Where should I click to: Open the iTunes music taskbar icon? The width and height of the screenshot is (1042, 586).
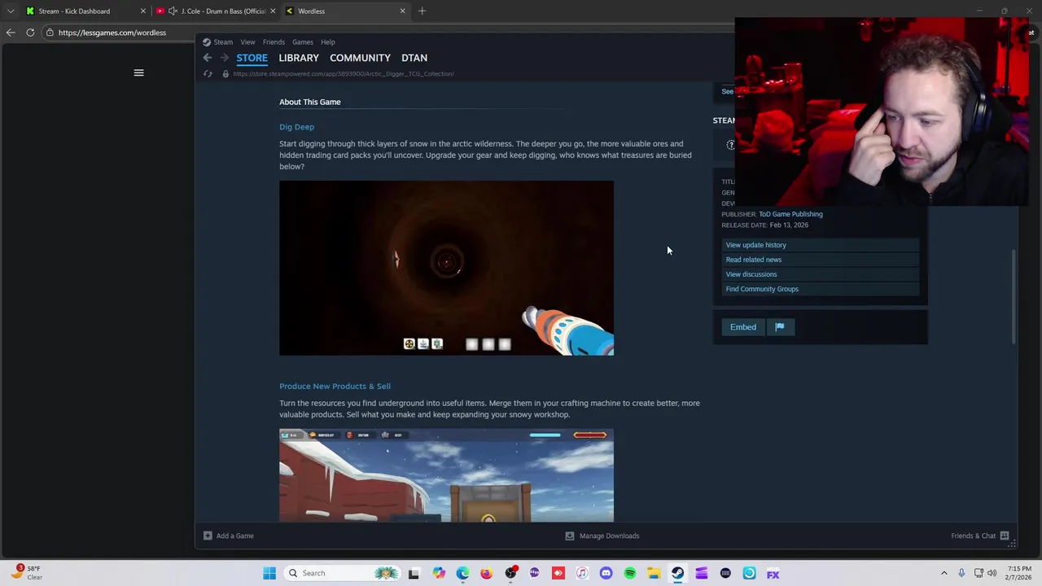[582, 573]
